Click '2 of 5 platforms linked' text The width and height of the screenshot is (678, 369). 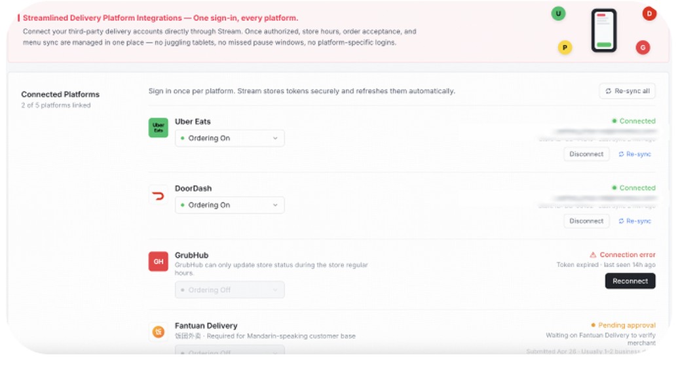56,105
